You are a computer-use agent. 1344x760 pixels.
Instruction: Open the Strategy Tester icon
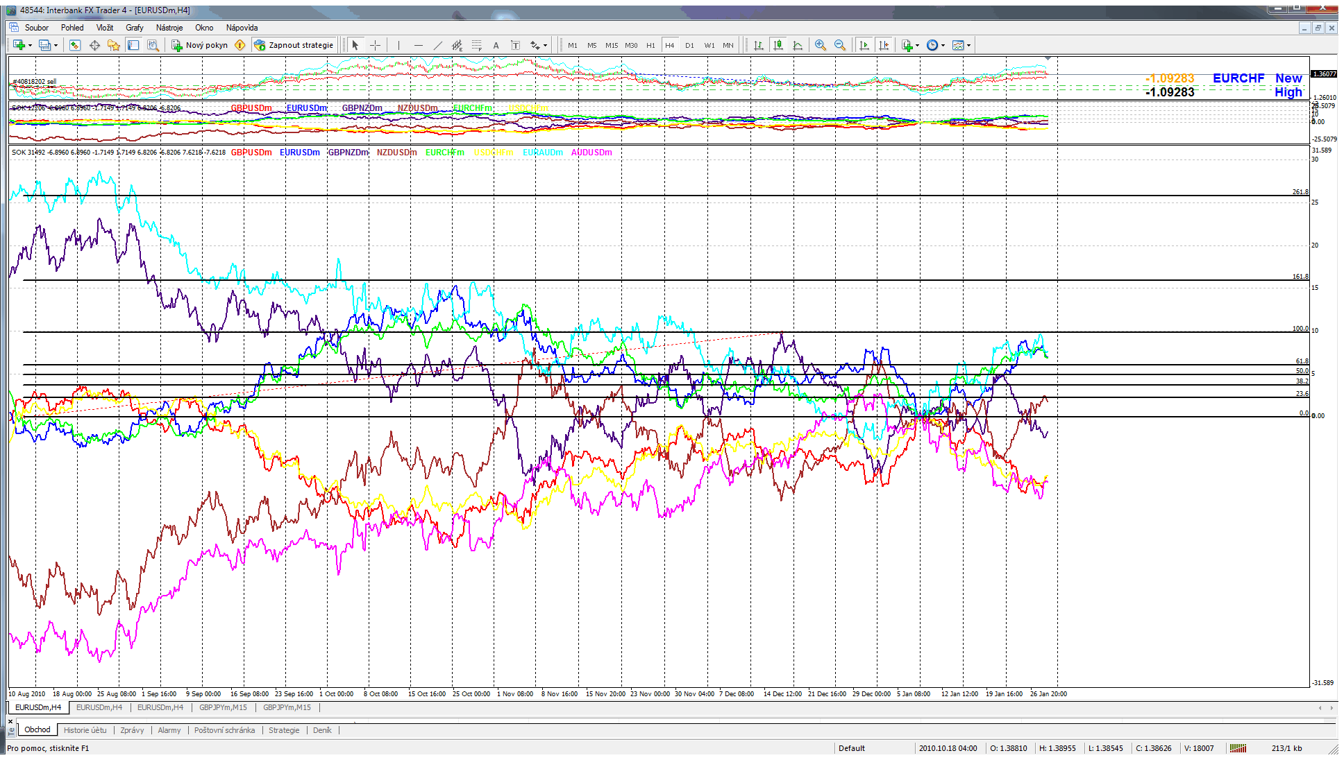click(153, 45)
